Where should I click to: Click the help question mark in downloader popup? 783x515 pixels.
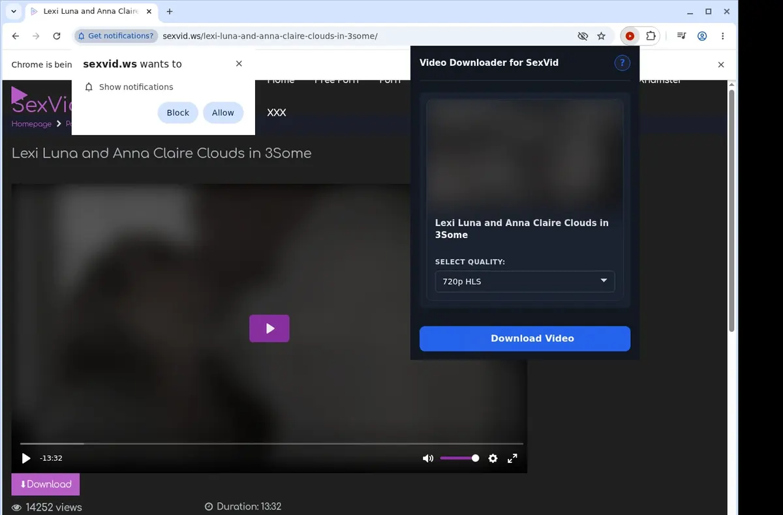[x=622, y=63]
